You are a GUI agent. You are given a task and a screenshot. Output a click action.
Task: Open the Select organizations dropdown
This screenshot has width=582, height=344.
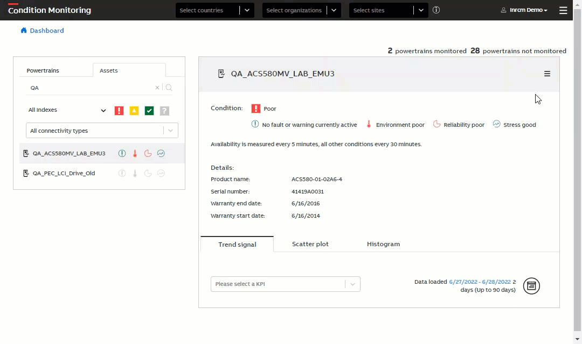(302, 10)
